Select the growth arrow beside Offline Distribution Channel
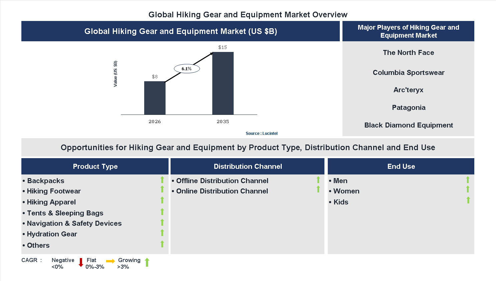The image size is (496, 281). tap(318, 180)
